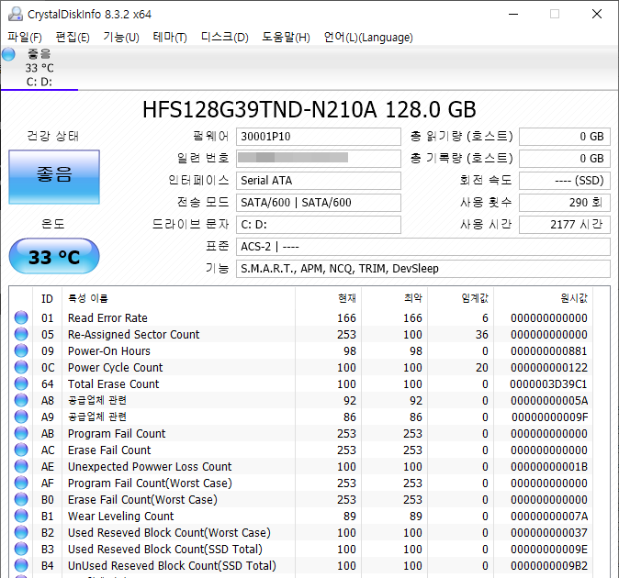
Task: Click the interface field Serial ATA
Action: (x=318, y=181)
